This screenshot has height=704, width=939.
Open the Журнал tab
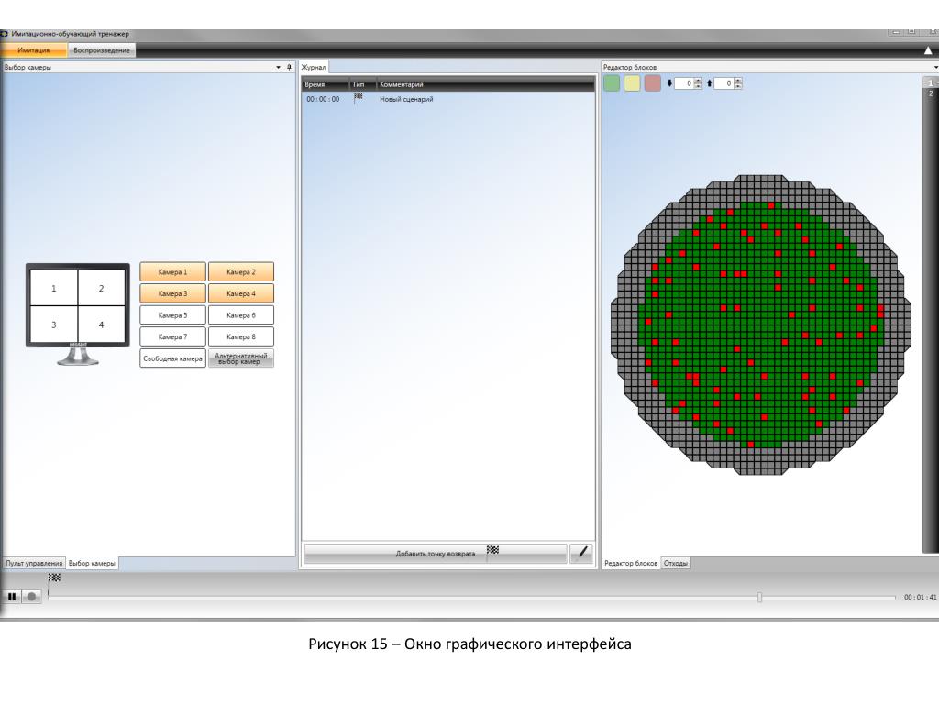(x=314, y=67)
